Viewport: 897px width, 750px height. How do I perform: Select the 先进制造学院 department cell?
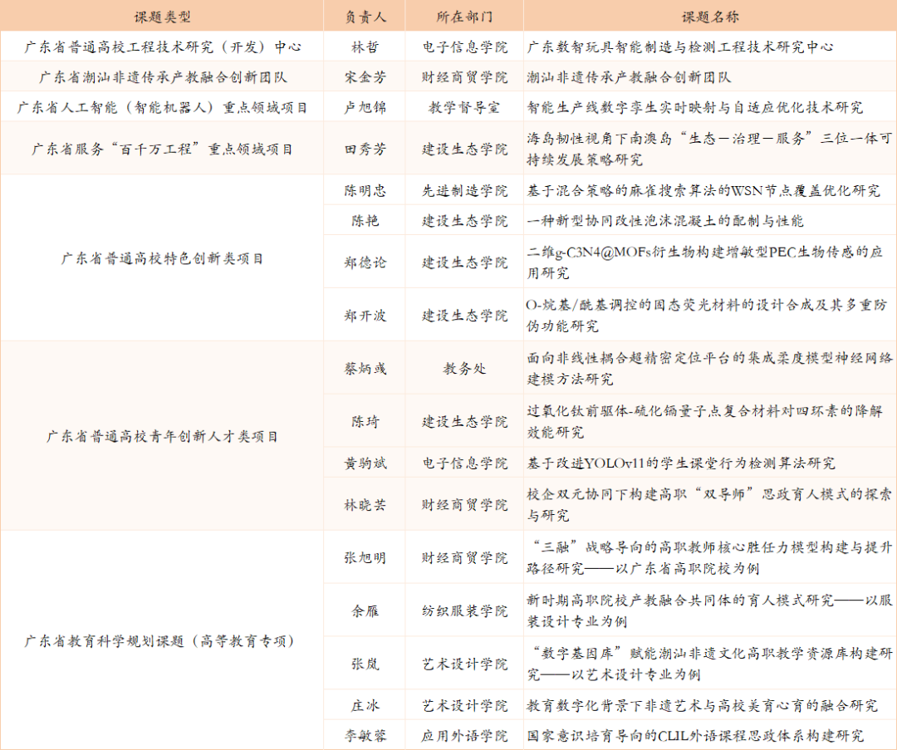(464, 190)
